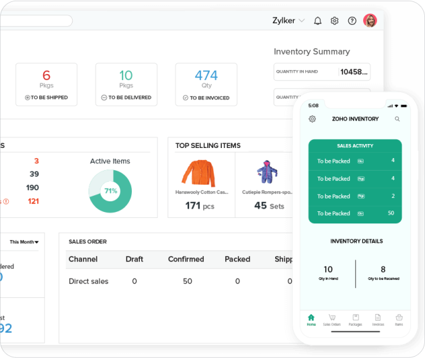The image size is (425, 358).
Task: Click the To Be Delivered status icon
Action: pos(104,97)
